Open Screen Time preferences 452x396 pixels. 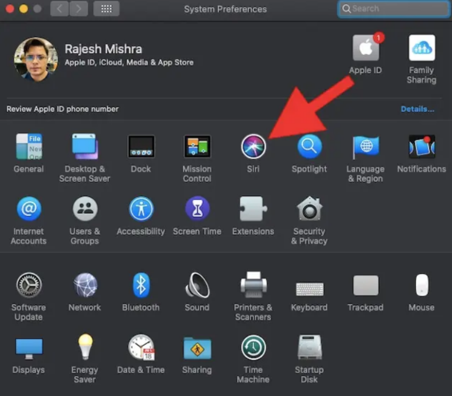pos(197,209)
